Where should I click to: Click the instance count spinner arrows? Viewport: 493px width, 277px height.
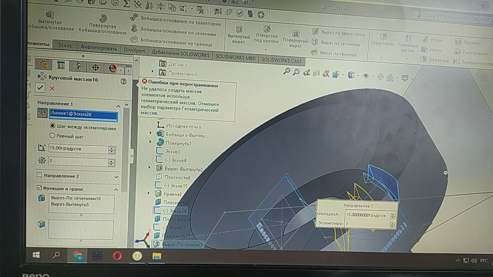coord(111,163)
